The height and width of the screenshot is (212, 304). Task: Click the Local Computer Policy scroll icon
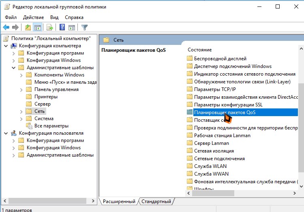pyautogui.click(x=6, y=38)
